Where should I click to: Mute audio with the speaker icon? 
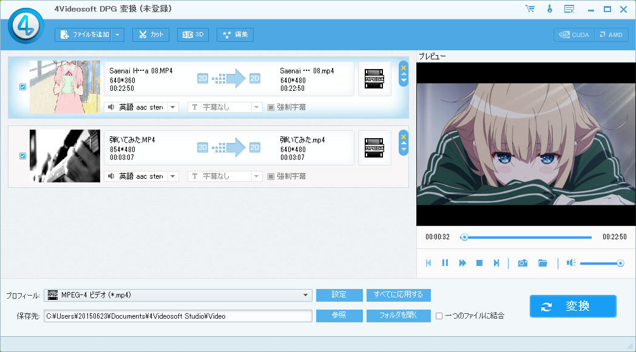(571, 263)
